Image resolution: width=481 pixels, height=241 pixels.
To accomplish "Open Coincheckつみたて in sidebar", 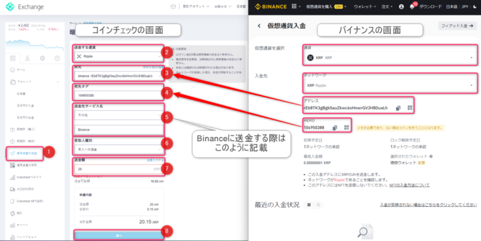I will 26,178.
